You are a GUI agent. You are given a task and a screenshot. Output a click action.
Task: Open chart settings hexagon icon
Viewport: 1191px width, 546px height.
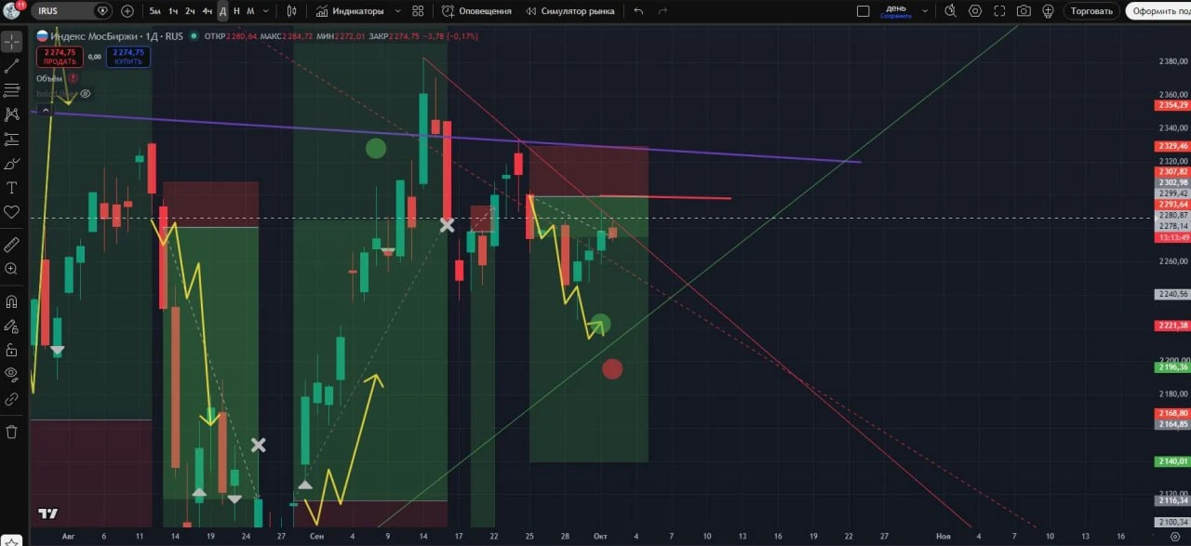[x=975, y=11]
